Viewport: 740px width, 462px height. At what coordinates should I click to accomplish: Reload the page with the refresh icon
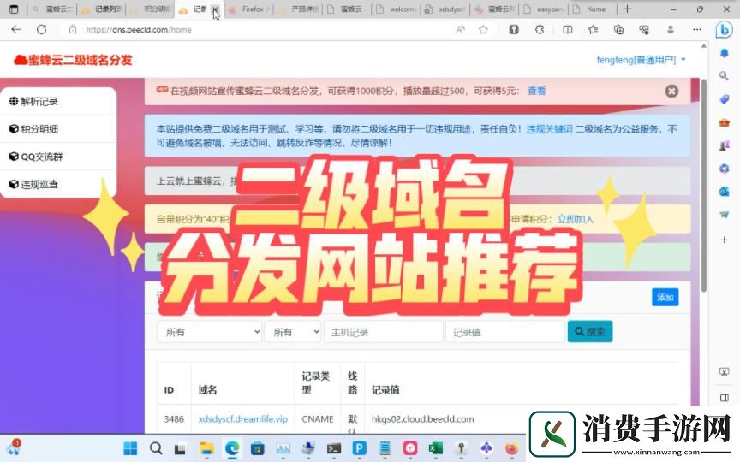point(41,29)
